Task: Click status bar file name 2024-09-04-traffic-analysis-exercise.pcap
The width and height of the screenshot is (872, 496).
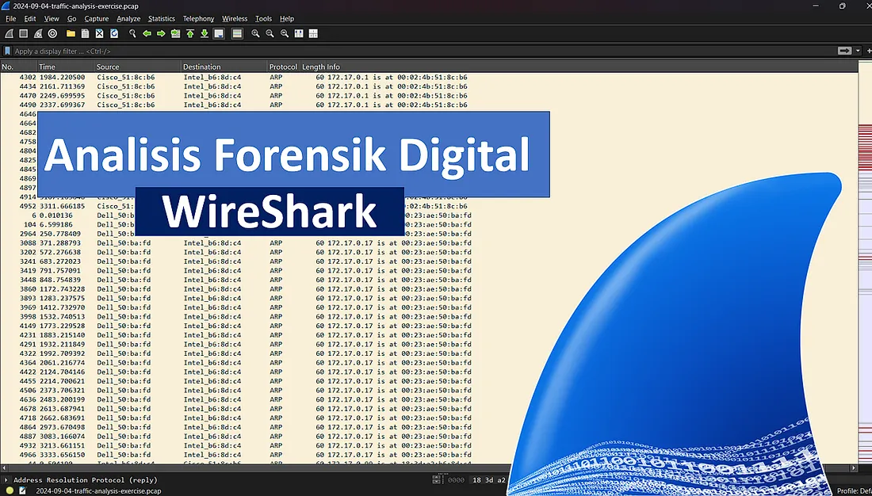Action: coord(98,491)
